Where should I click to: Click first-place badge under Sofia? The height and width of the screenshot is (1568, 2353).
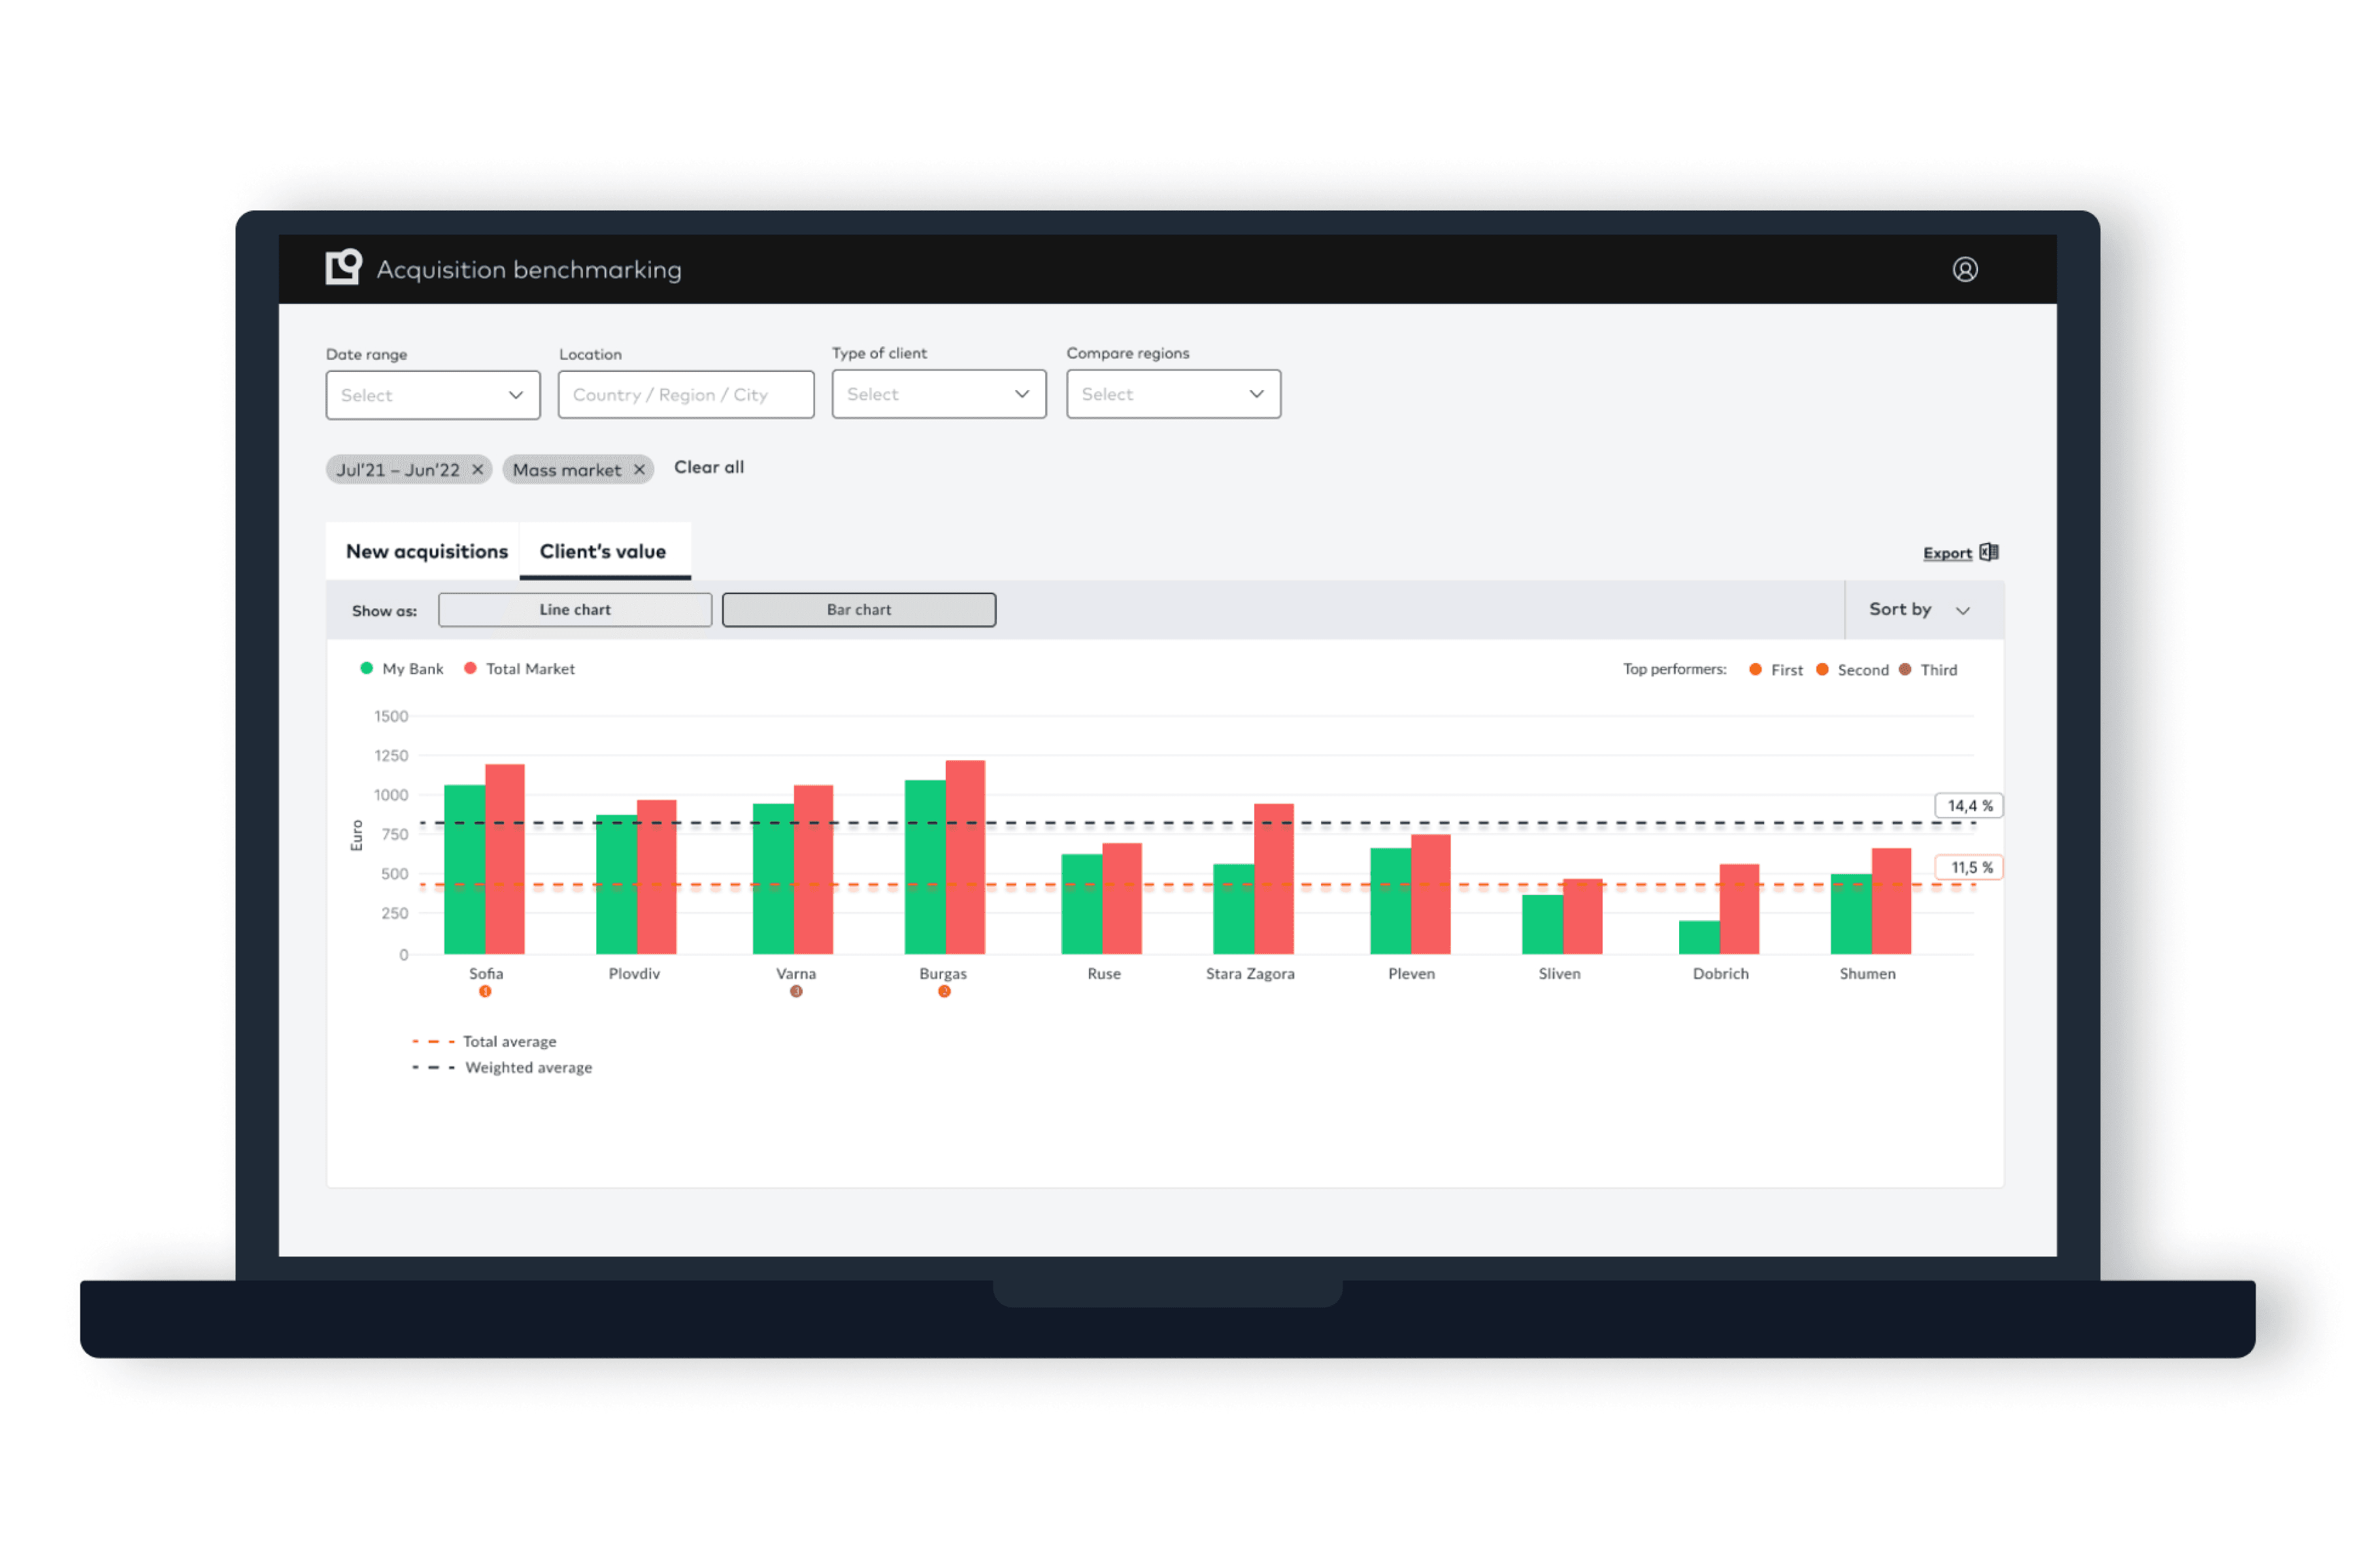485,992
